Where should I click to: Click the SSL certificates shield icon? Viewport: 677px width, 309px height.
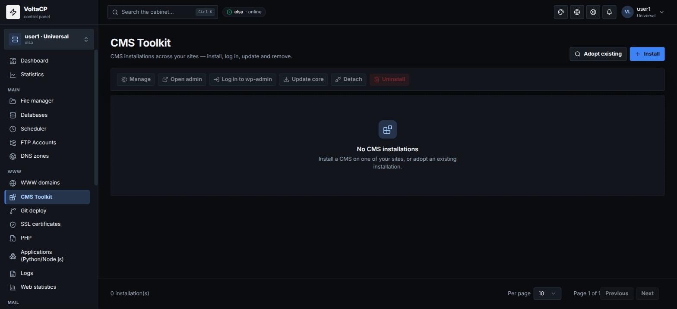click(x=13, y=225)
